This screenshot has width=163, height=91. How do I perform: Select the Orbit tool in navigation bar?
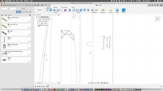(89, 83)
